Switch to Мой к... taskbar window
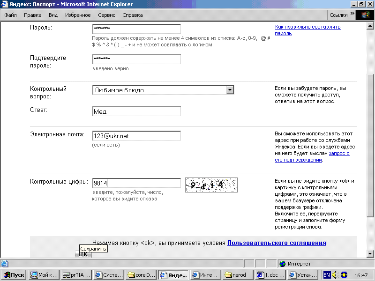The image size is (375, 281). point(44,275)
